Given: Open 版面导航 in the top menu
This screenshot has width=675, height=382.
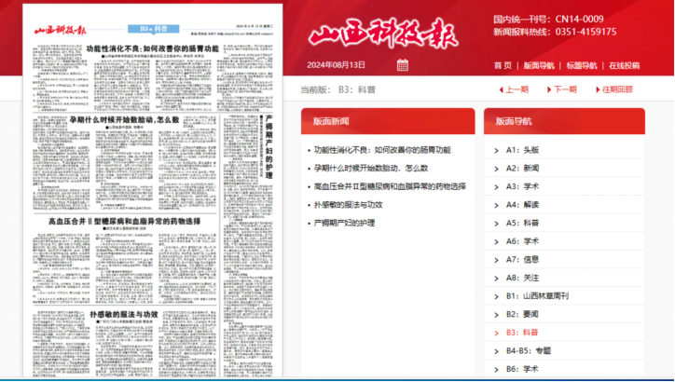Looking at the screenshot, I should (x=539, y=65).
